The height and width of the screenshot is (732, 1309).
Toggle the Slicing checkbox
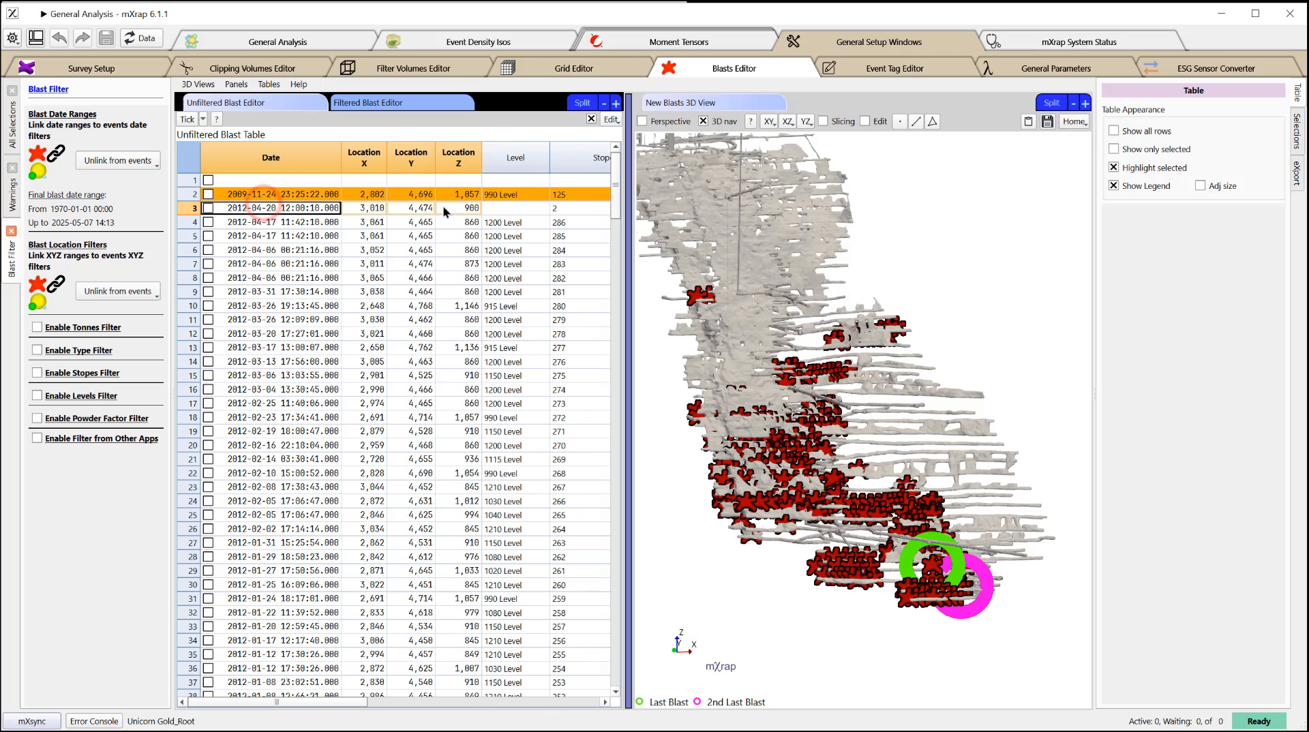(x=823, y=121)
